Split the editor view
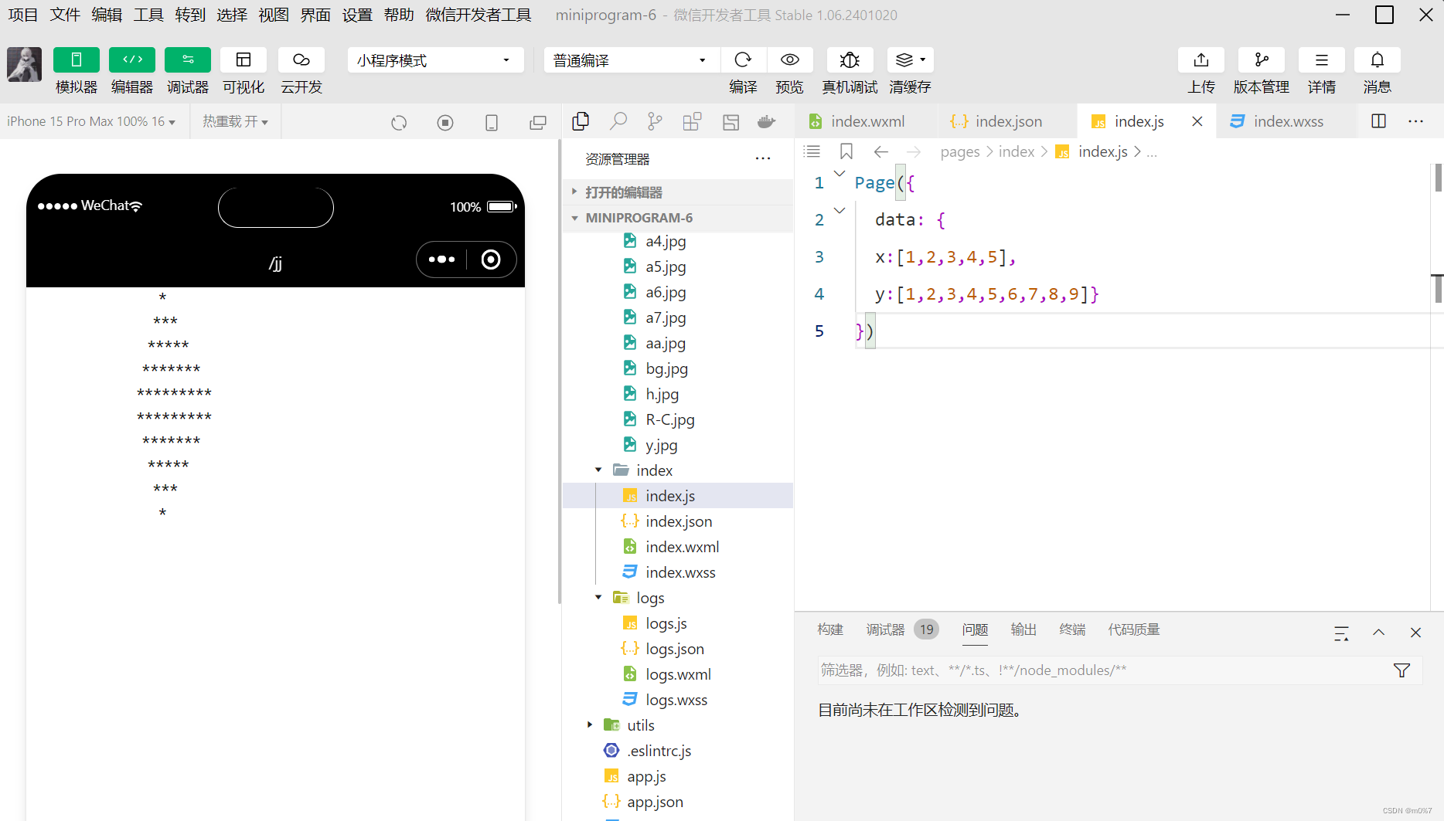 tap(1378, 121)
